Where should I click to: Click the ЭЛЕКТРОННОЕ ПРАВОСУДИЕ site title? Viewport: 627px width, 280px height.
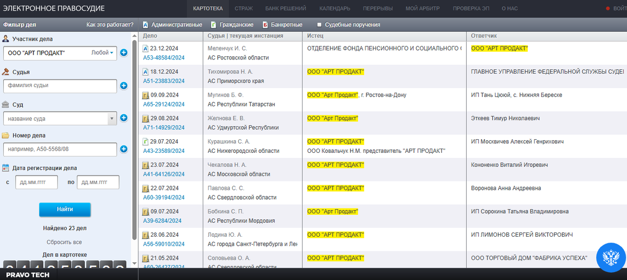(54, 8)
